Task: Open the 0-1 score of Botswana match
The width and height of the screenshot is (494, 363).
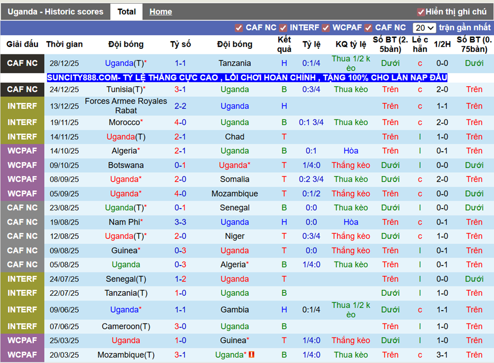Action: pos(180,165)
